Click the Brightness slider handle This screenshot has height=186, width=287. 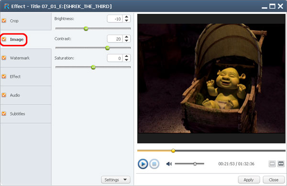86,29
